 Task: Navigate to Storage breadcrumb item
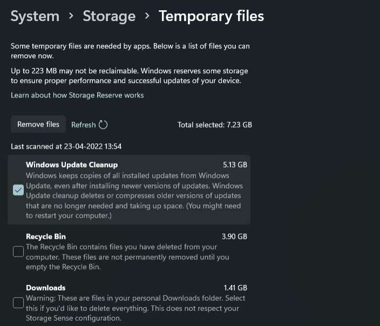click(x=109, y=16)
